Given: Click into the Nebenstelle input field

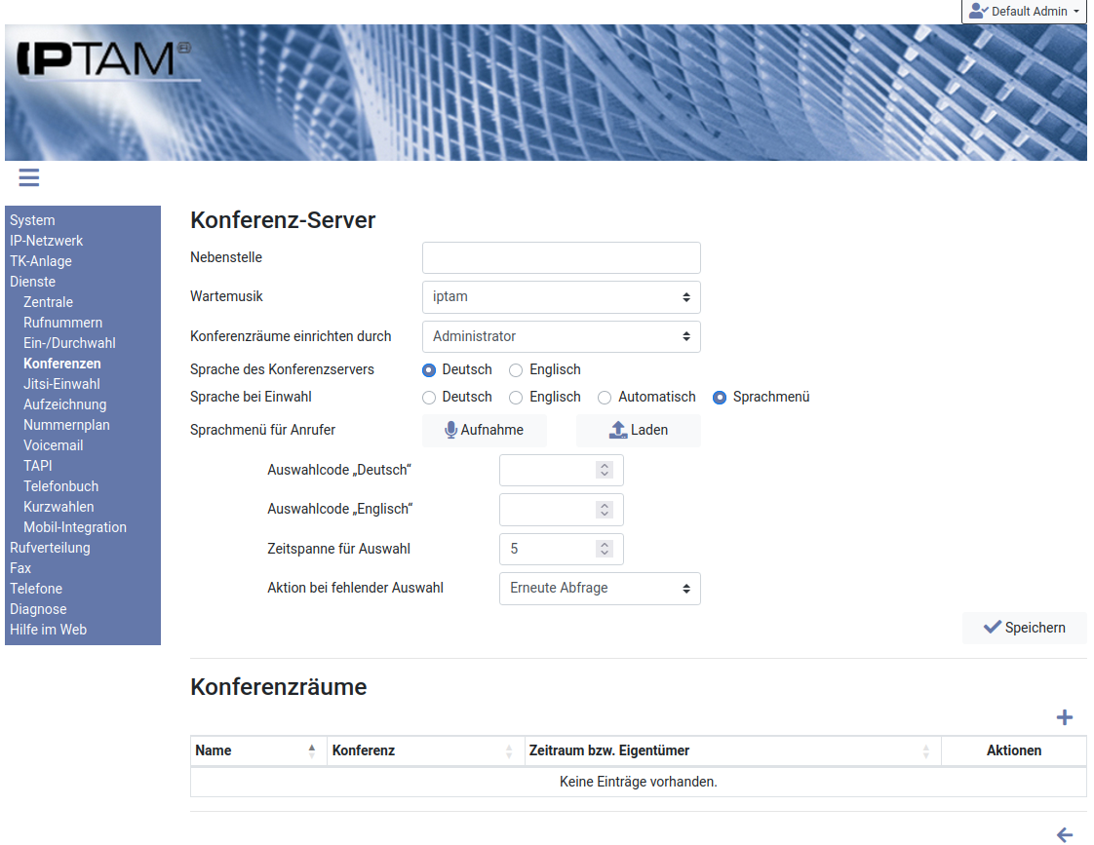Looking at the screenshot, I should 561,258.
